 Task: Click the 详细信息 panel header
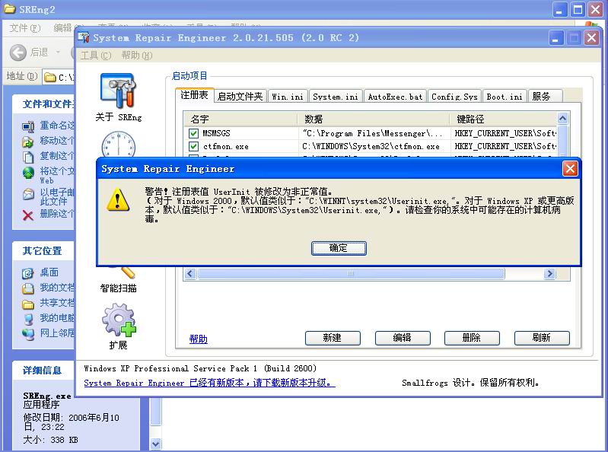[43, 371]
